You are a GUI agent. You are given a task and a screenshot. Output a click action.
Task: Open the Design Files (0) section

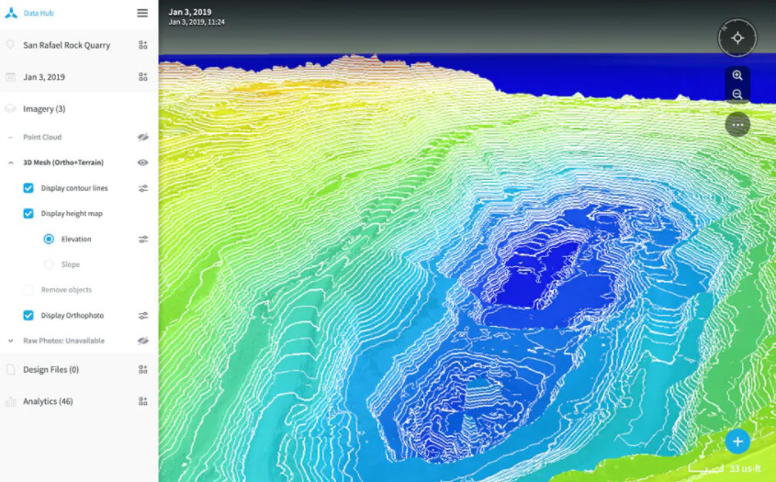[51, 370]
